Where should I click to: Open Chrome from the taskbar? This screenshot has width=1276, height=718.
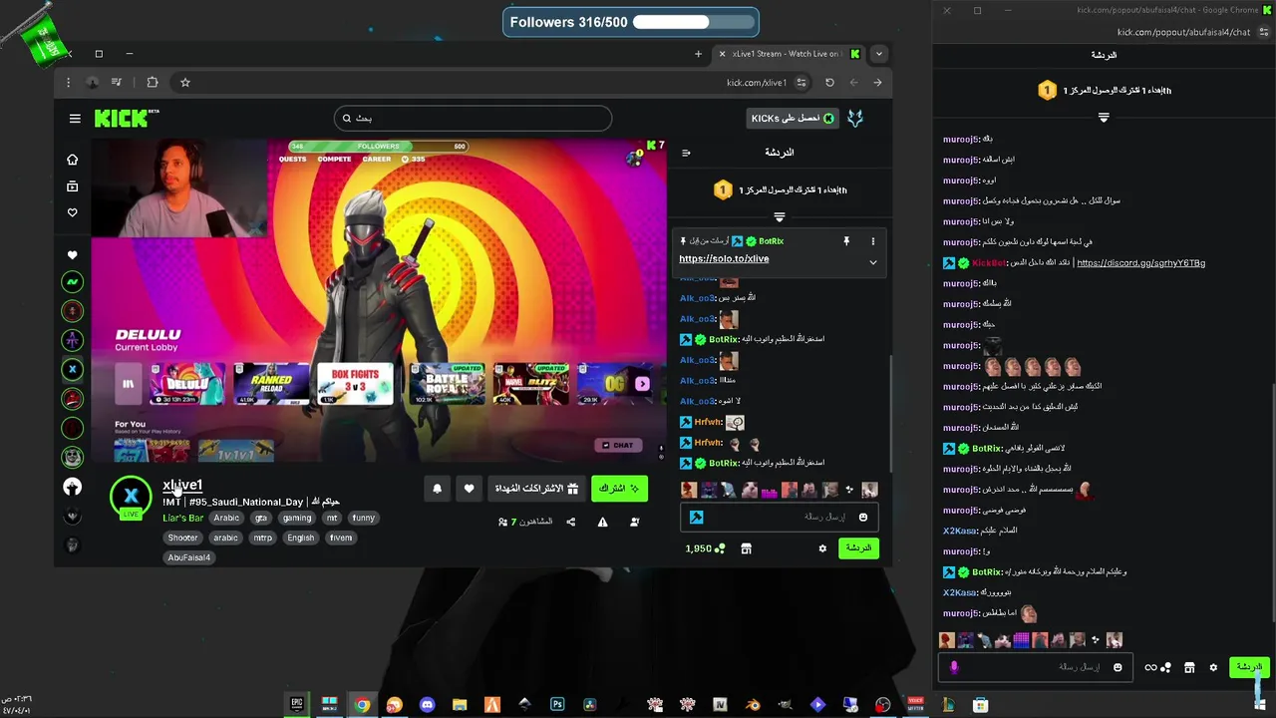pyautogui.click(x=362, y=704)
